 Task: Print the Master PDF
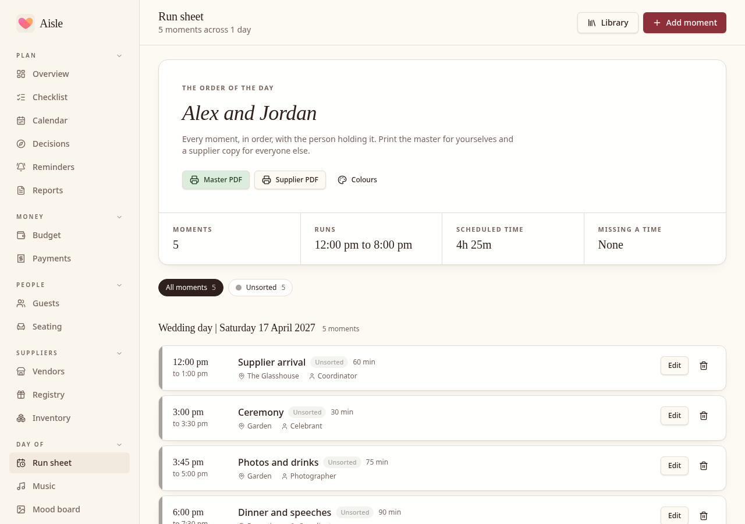(x=216, y=180)
